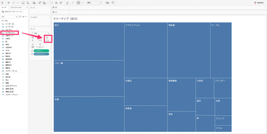Viewport: 267px width, 134px height.
Task: Click the Tooltip (ツールヒント) marks button
Action: point(40,45)
